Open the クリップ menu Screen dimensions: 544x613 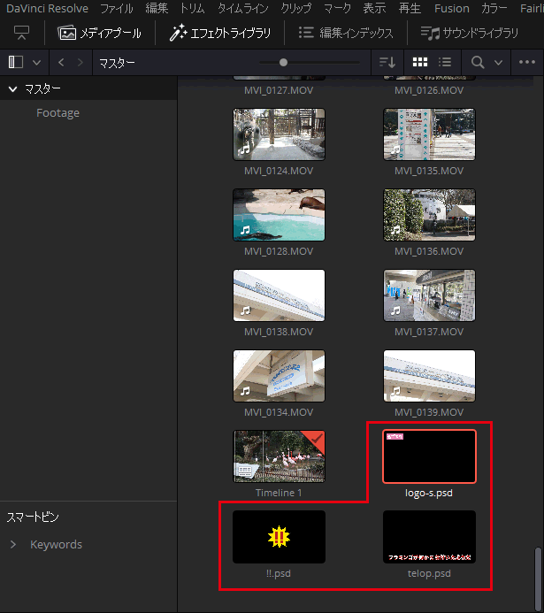(295, 8)
